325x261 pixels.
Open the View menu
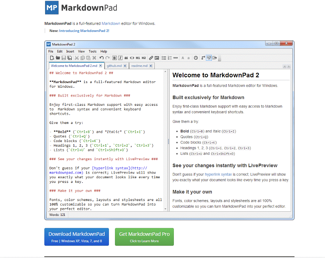81,51
